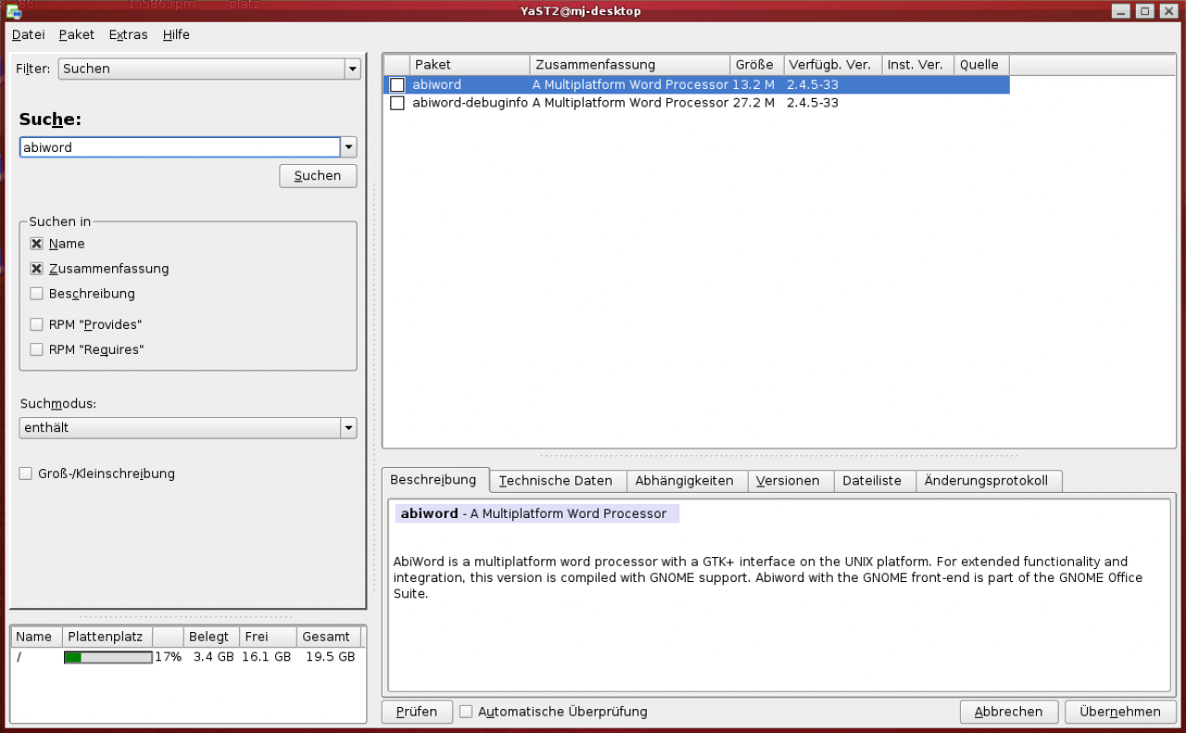The image size is (1186, 733).
Task: Click the Name column header in disk table
Action: tap(36, 637)
